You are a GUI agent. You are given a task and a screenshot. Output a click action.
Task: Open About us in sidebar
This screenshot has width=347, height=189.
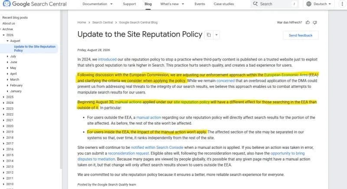tap(9, 23)
